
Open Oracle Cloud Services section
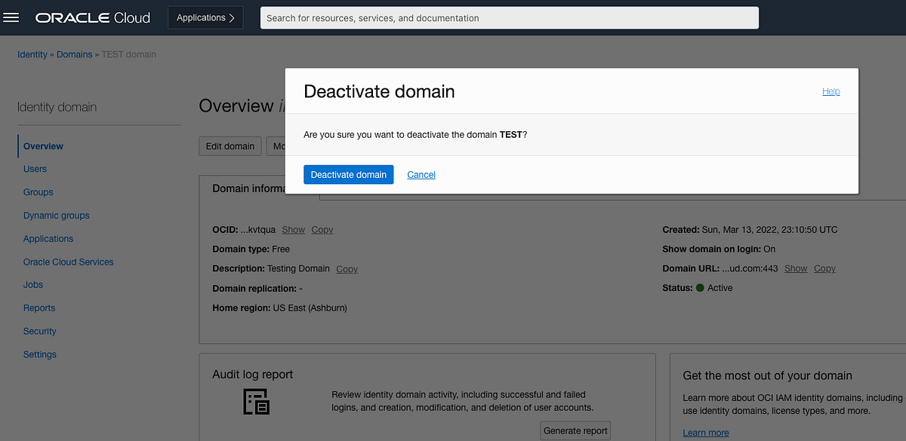[68, 262]
